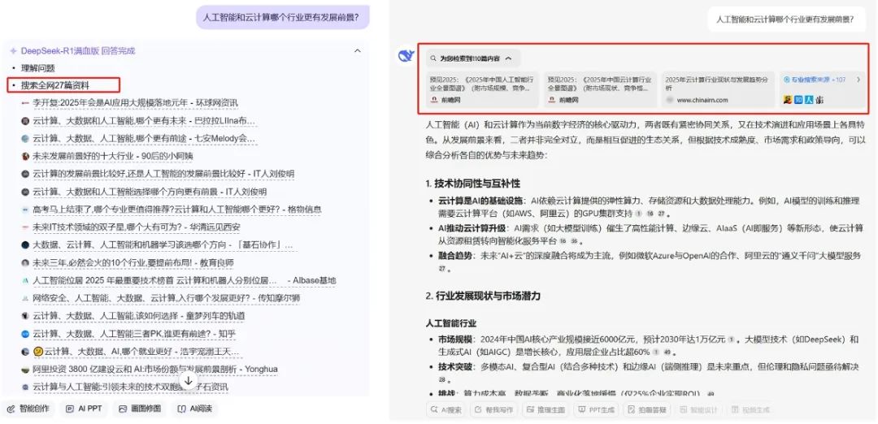
Task: Click the first source site icon under 专业搜索来源
Action: [787, 100]
